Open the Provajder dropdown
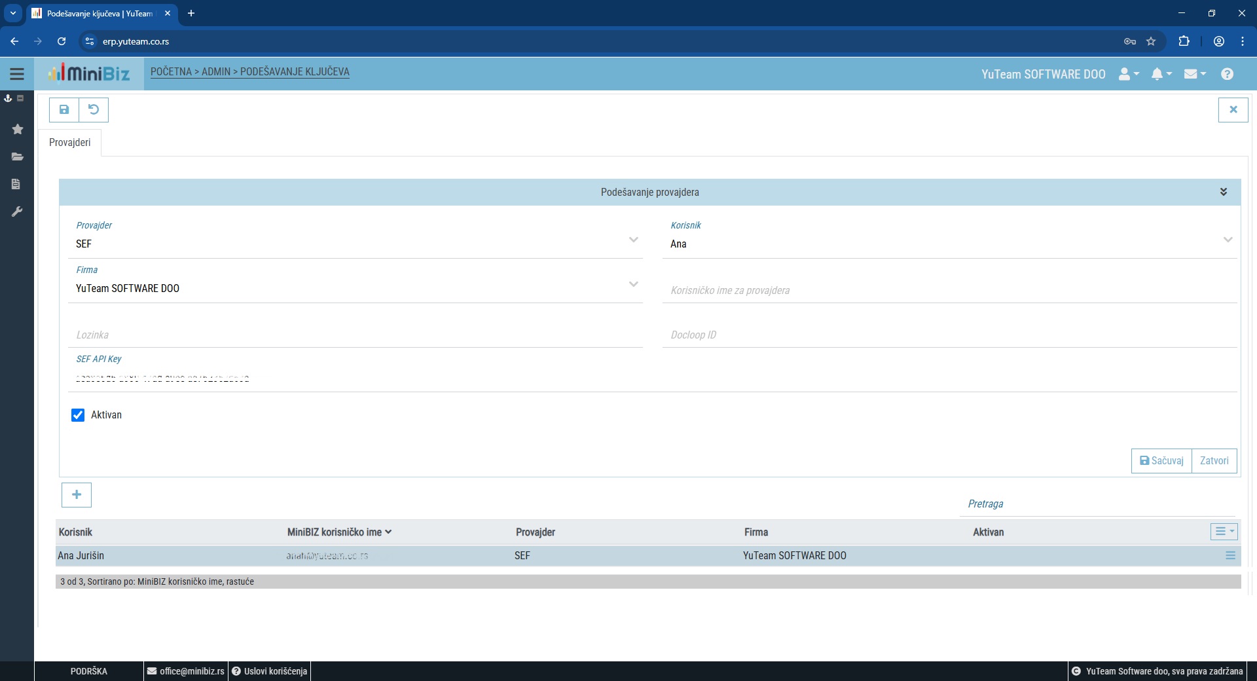 click(355, 244)
